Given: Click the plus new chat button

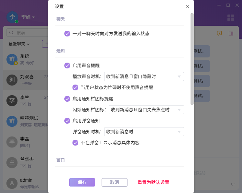Looking at the screenshot, I should tap(46, 44).
